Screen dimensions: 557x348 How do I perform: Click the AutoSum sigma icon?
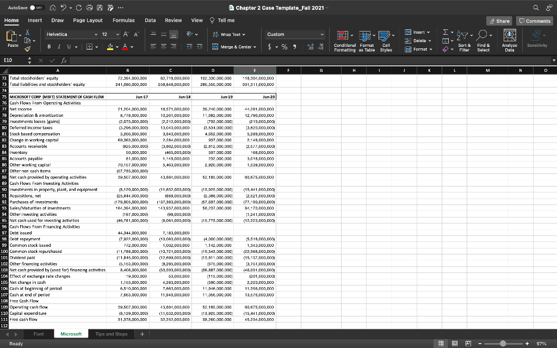(445, 32)
